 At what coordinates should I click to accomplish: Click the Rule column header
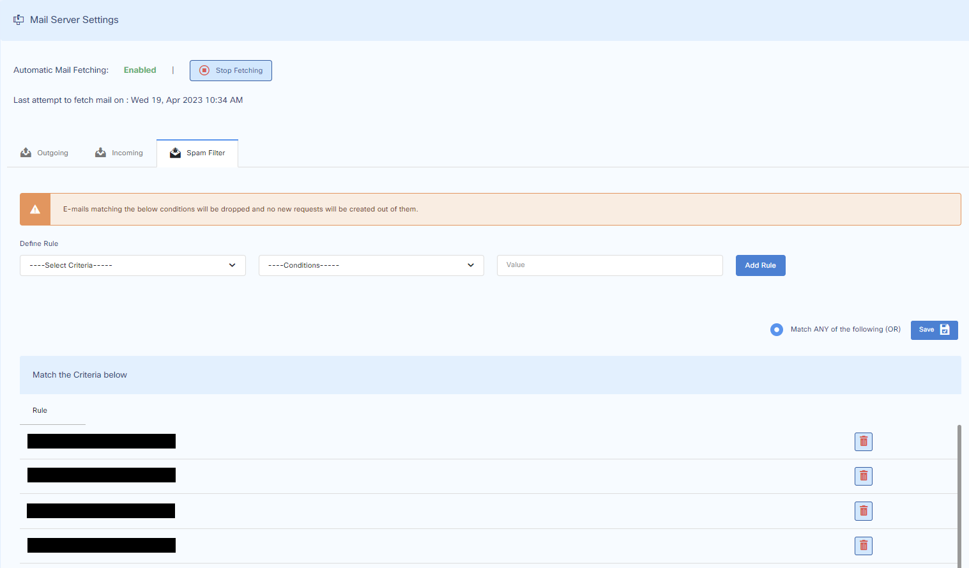click(x=40, y=410)
